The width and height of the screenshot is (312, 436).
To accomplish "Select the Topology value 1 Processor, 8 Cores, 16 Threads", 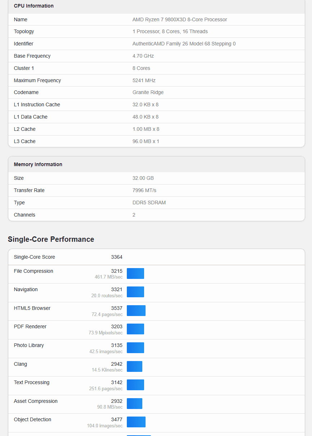I will tap(170, 31).
